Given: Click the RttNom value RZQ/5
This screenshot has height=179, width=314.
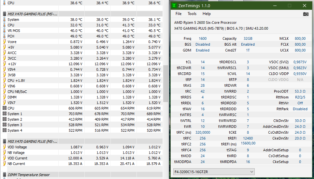Looking at the screenshot, I should tap(300, 97).
